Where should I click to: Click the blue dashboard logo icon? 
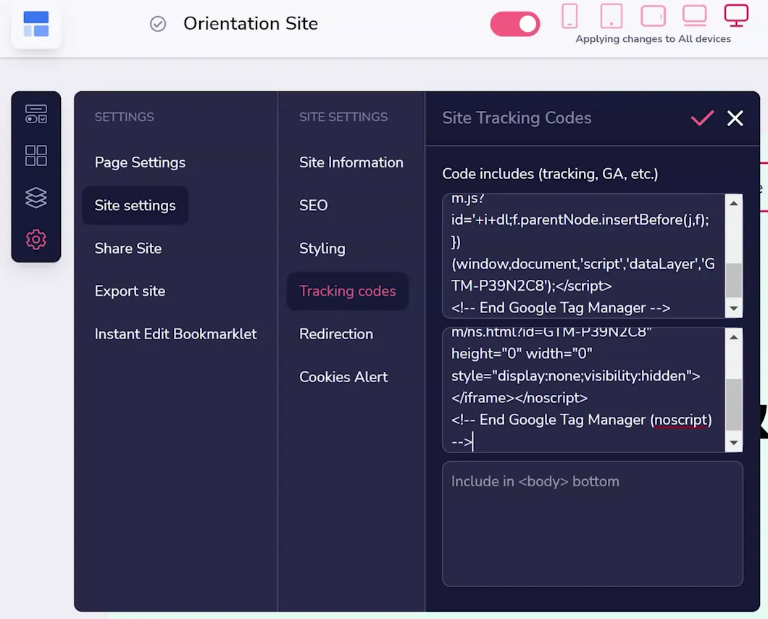[x=36, y=24]
